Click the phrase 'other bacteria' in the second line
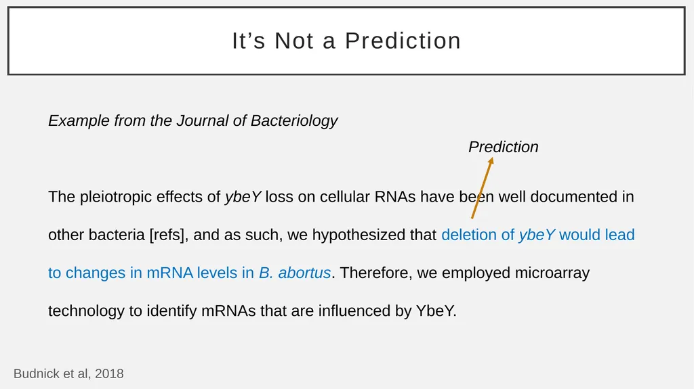The height and width of the screenshot is (389, 694). click(96, 235)
